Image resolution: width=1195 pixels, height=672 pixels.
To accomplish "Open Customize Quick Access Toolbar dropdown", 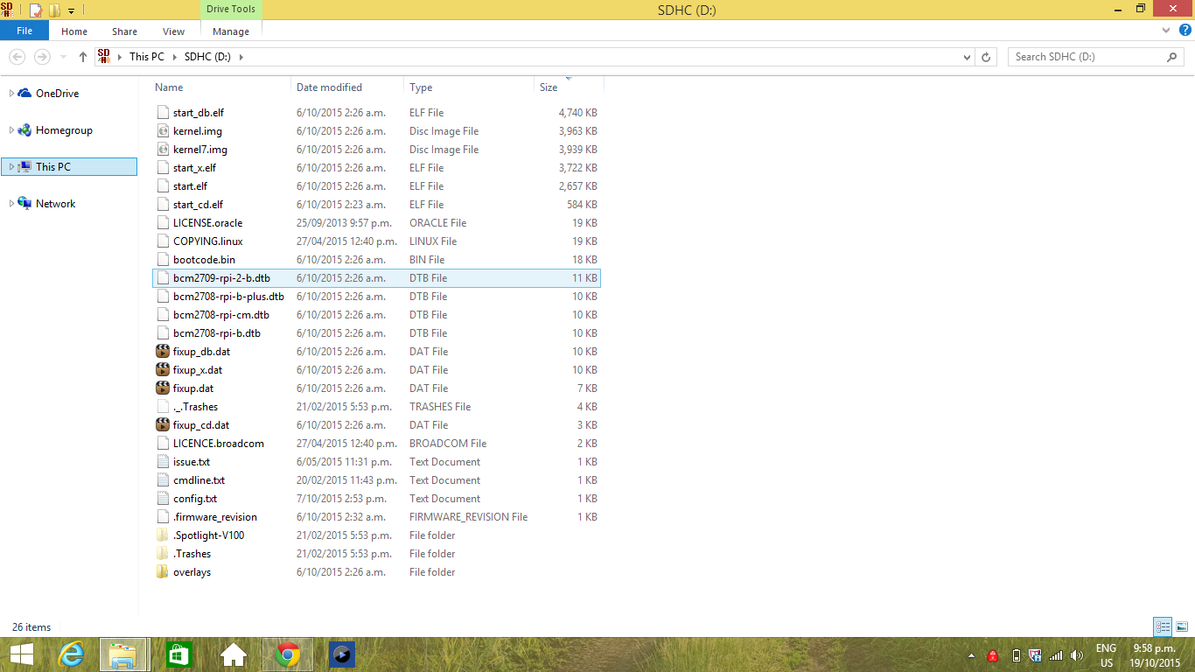I will (x=71, y=10).
